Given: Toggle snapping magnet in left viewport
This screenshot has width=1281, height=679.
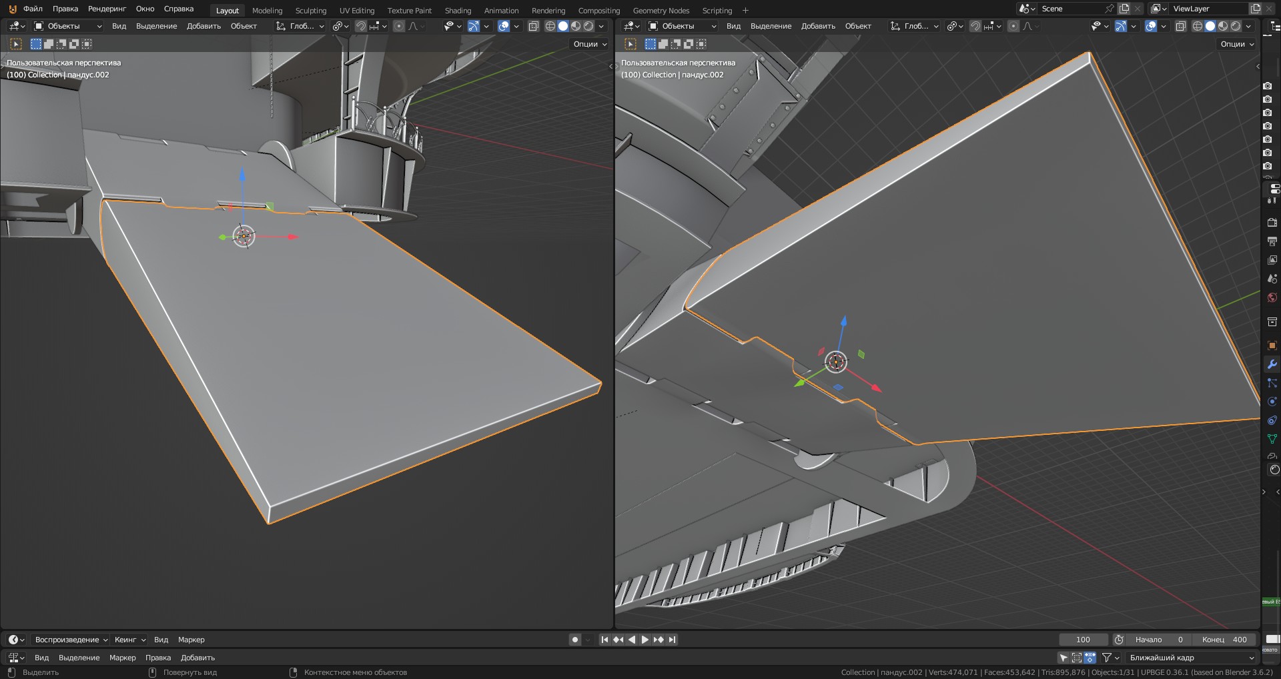Looking at the screenshot, I should point(360,26).
